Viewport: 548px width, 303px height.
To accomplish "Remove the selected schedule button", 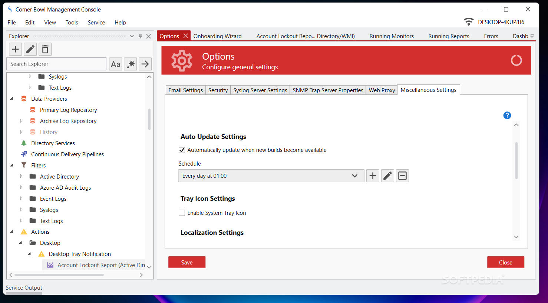I will click(x=403, y=176).
